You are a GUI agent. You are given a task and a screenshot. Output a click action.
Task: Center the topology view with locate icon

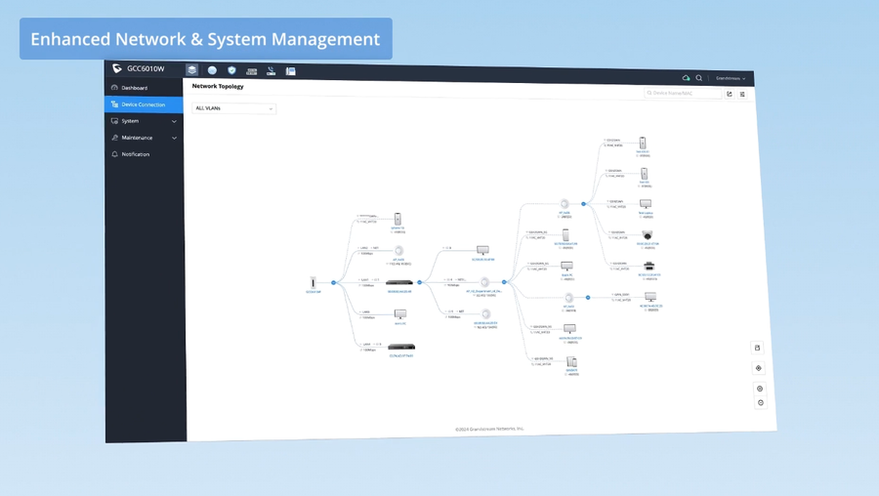[759, 368]
